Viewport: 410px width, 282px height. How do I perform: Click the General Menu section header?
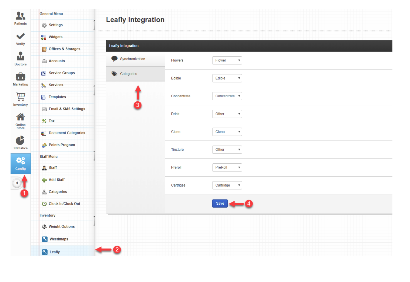coord(51,14)
